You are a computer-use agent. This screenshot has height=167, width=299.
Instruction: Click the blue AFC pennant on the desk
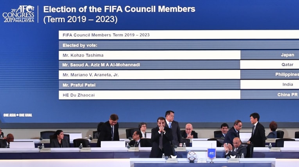click(x=211, y=153)
